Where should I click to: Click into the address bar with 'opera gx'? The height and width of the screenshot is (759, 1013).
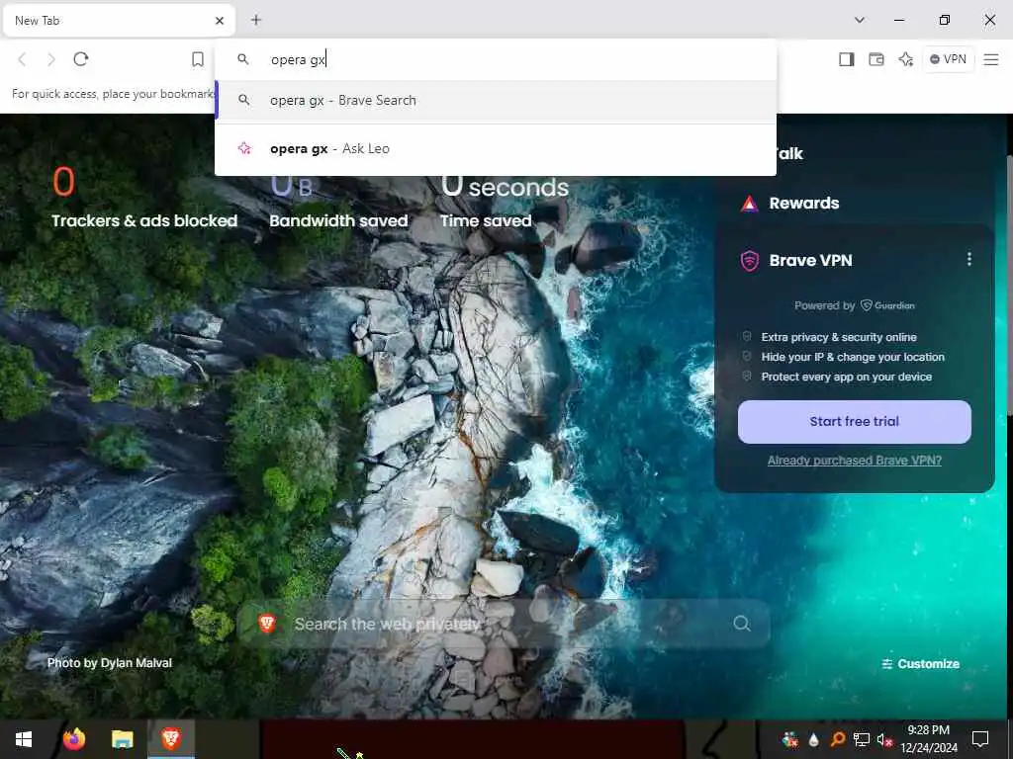pos(496,59)
